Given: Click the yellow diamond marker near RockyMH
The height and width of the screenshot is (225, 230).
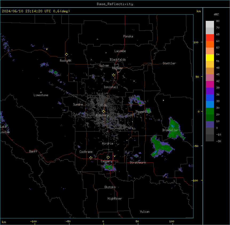Looking at the screenshot, I should pos(66,54).
